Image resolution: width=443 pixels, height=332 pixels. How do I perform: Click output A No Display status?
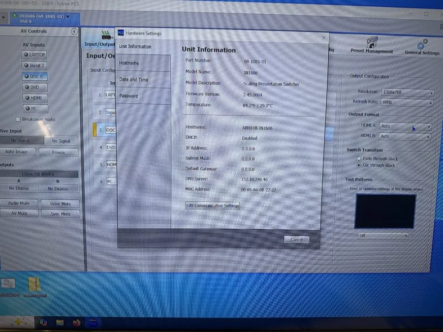19,188
